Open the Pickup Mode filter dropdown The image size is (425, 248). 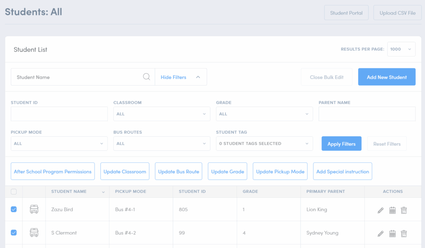(x=59, y=143)
